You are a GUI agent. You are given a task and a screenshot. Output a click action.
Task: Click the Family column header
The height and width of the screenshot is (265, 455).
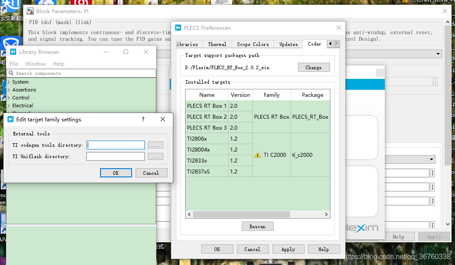(x=272, y=95)
